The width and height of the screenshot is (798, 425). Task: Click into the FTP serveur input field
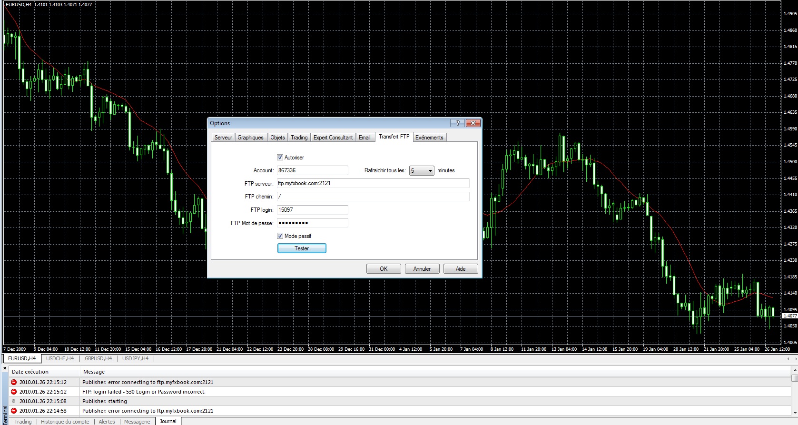(x=373, y=183)
